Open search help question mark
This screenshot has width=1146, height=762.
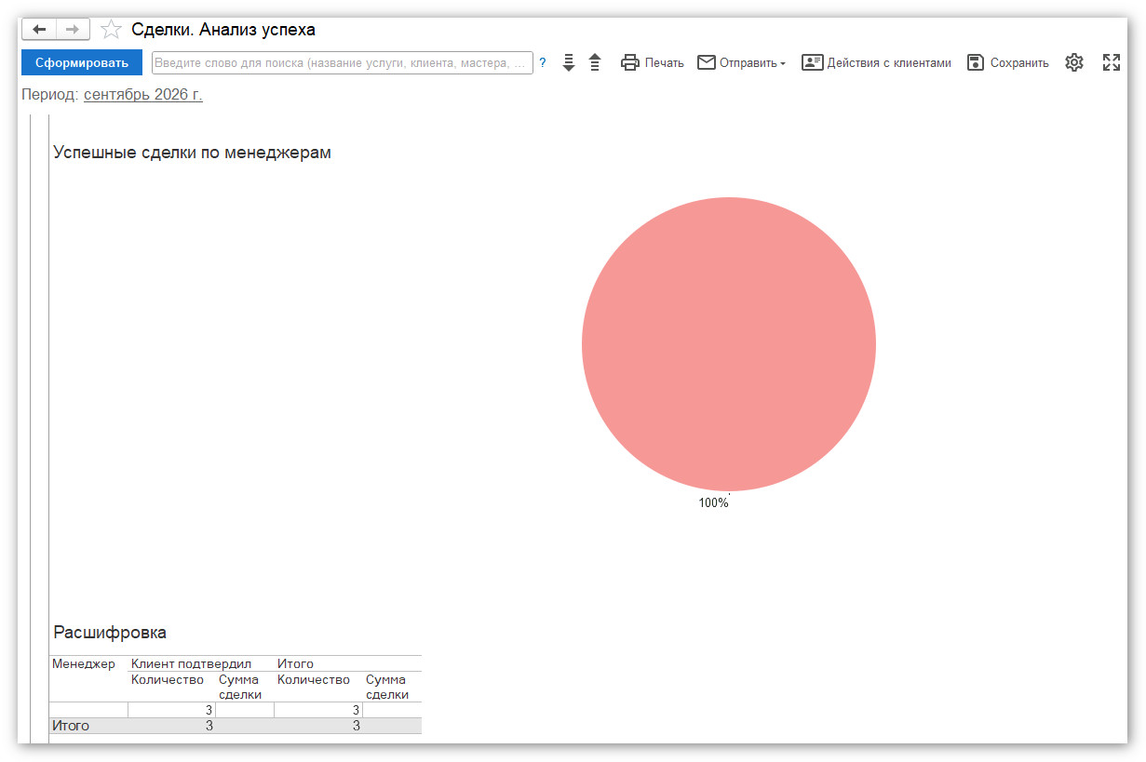543,62
